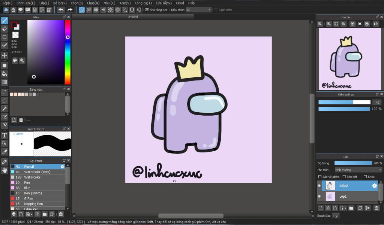Toggle Cạnh mềm checkbox
384x225 pixels.
(x=216, y=10)
